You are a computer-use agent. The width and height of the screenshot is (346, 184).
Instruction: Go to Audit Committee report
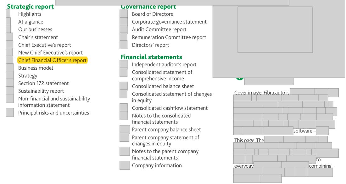[159, 30]
